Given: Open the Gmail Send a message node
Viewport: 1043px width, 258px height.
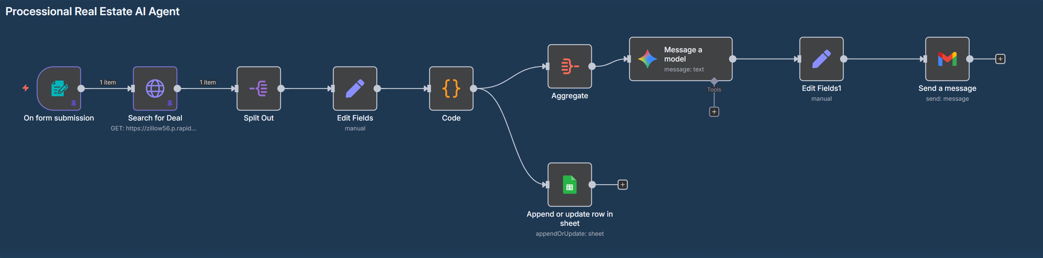Looking at the screenshot, I should 947,59.
